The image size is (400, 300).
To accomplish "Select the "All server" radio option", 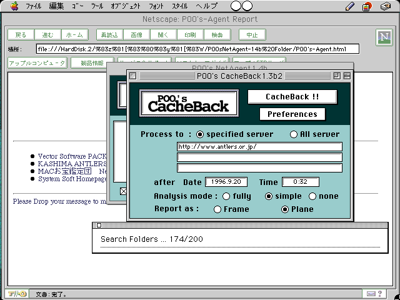I will [x=294, y=134].
